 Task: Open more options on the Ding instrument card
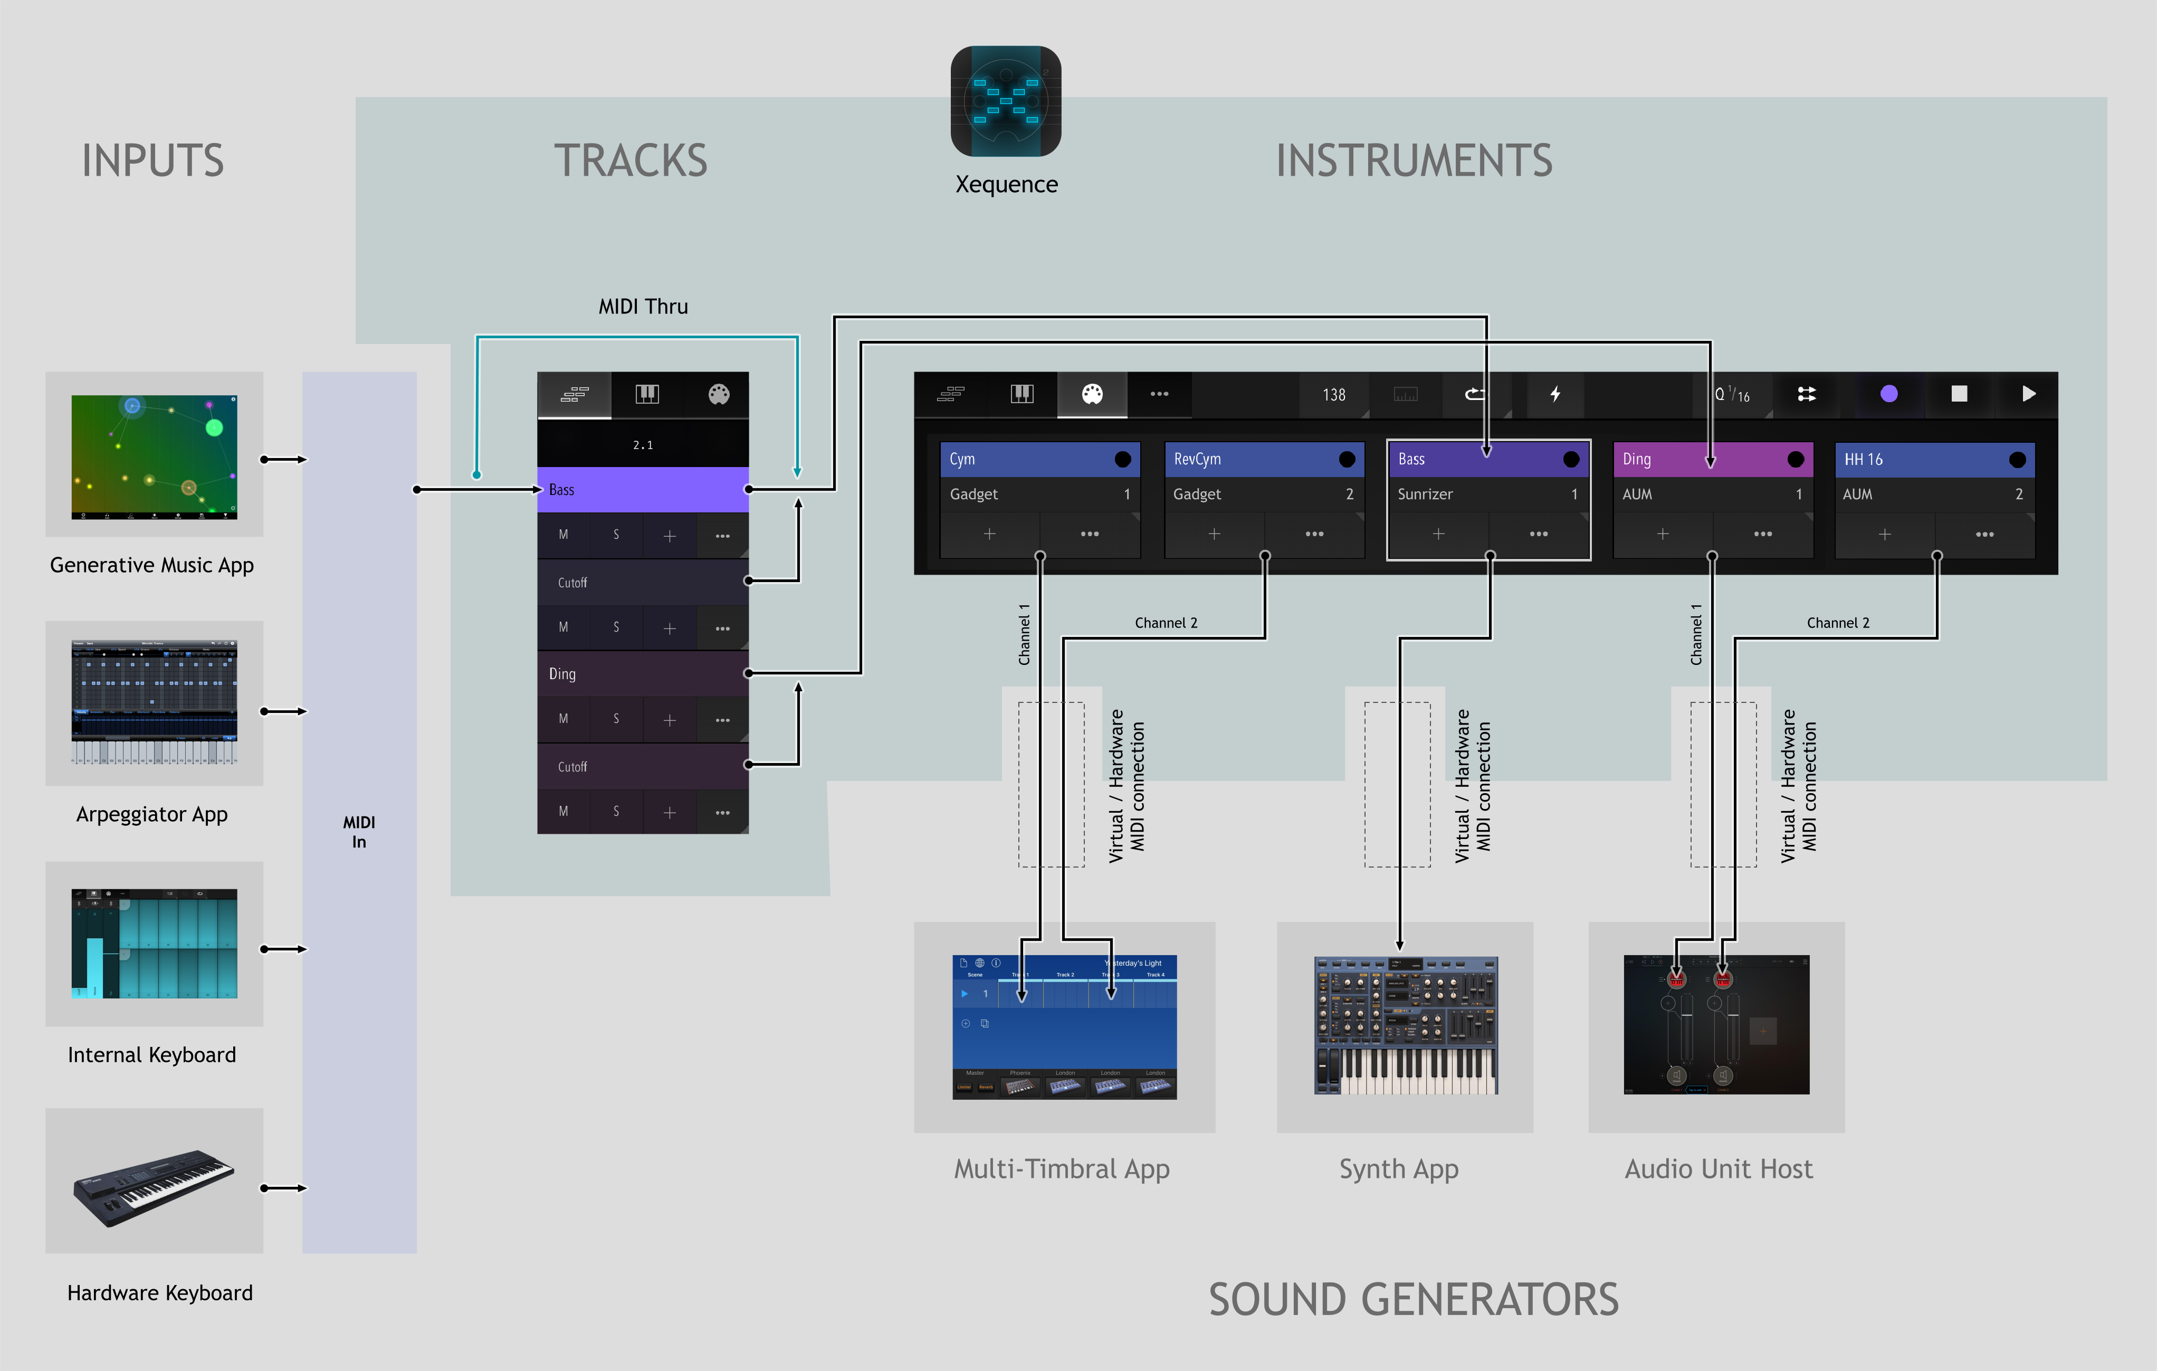[x=1763, y=534]
